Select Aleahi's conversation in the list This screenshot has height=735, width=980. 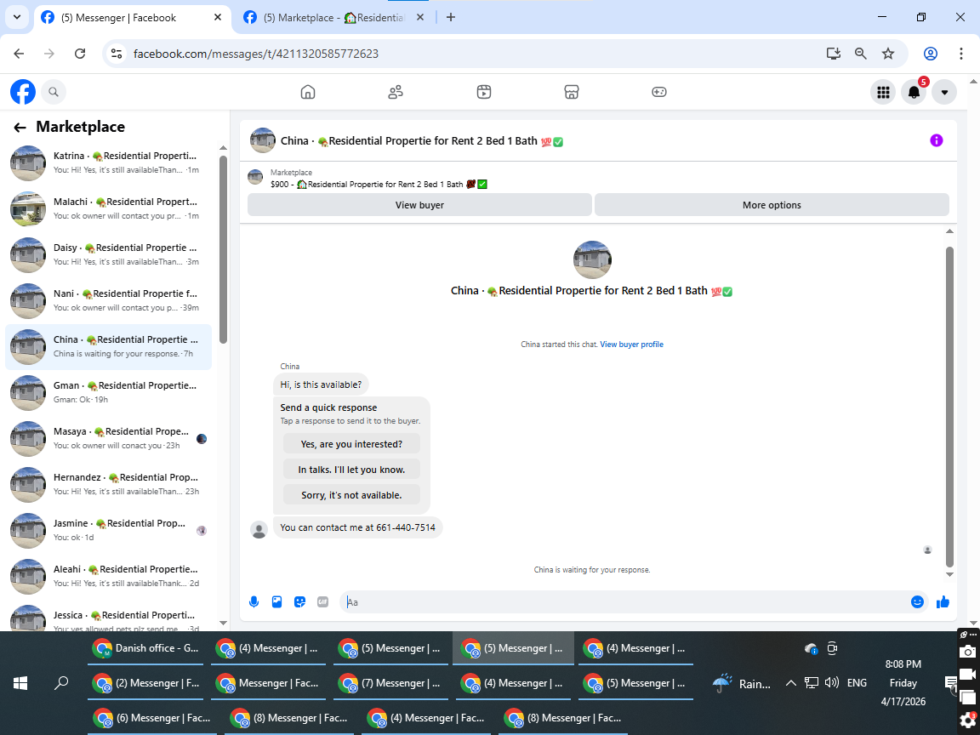pyautogui.click(x=109, y=576)
